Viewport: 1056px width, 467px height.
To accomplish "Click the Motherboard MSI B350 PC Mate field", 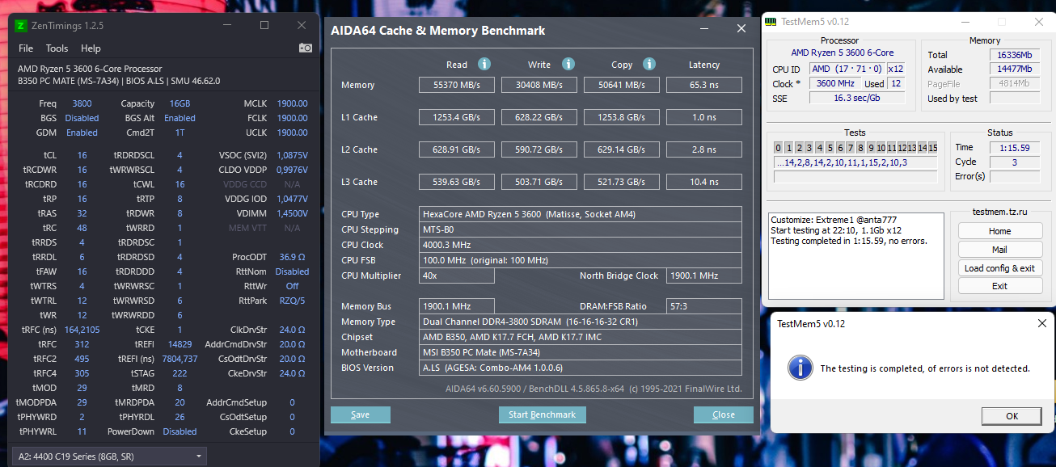I will (x=581, y=352).
